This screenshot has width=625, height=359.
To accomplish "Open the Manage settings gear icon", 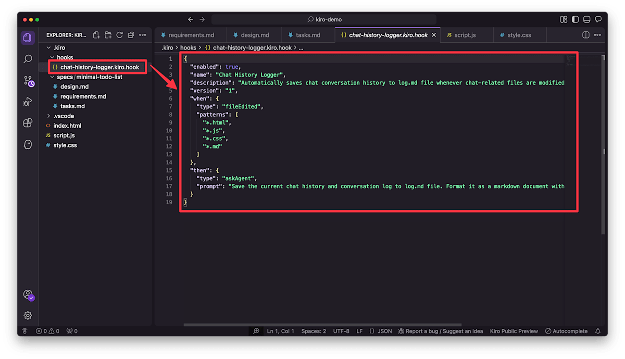I will (28, 315).
